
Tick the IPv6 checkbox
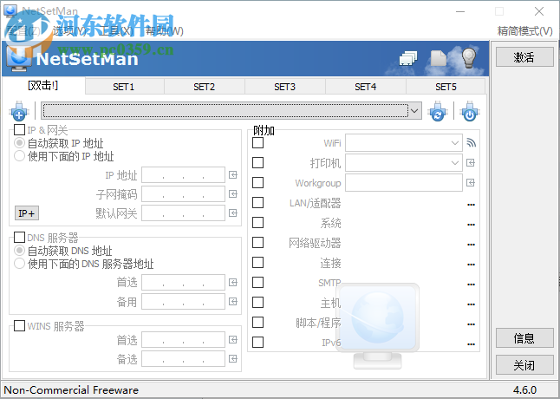click(x=257, y=343)
